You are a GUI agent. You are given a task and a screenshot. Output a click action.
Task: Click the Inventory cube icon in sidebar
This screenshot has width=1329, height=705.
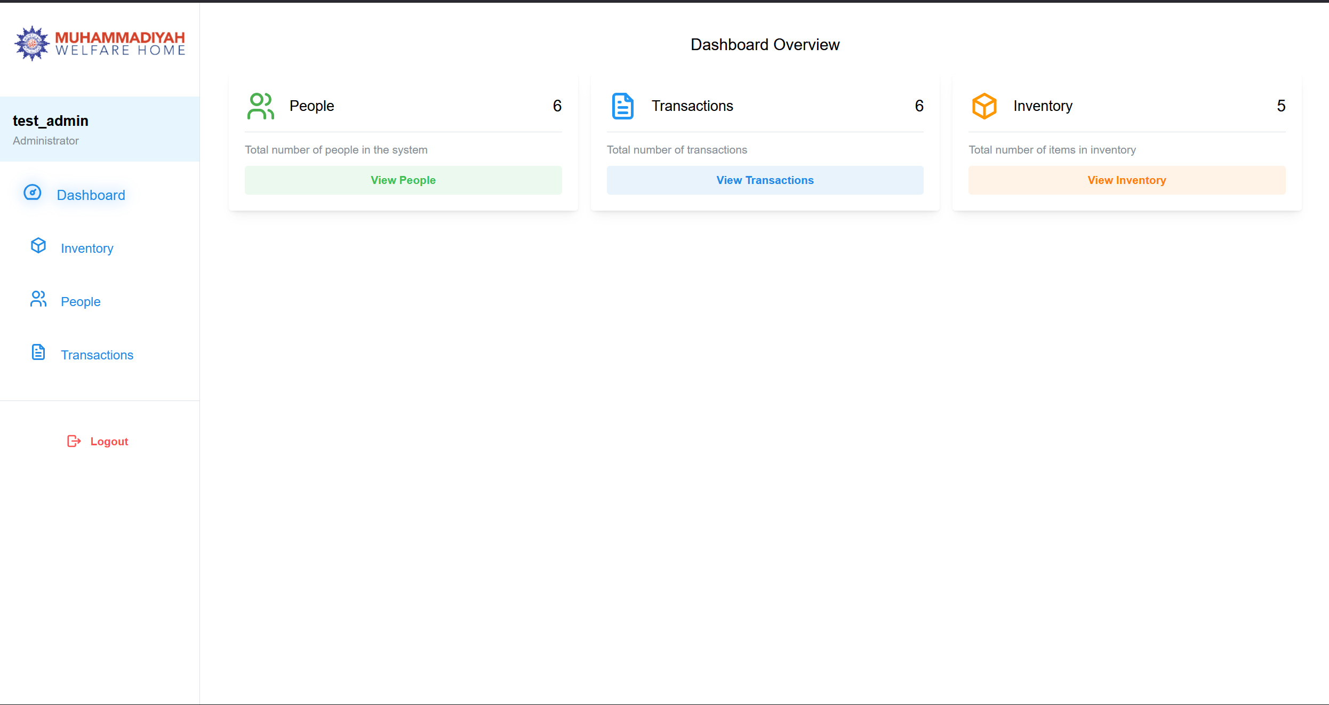point(38,246)
